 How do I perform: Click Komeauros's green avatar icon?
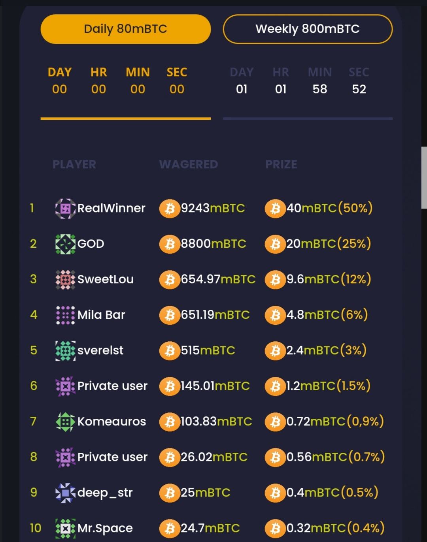pyautogui.click(x=65, y=422)
